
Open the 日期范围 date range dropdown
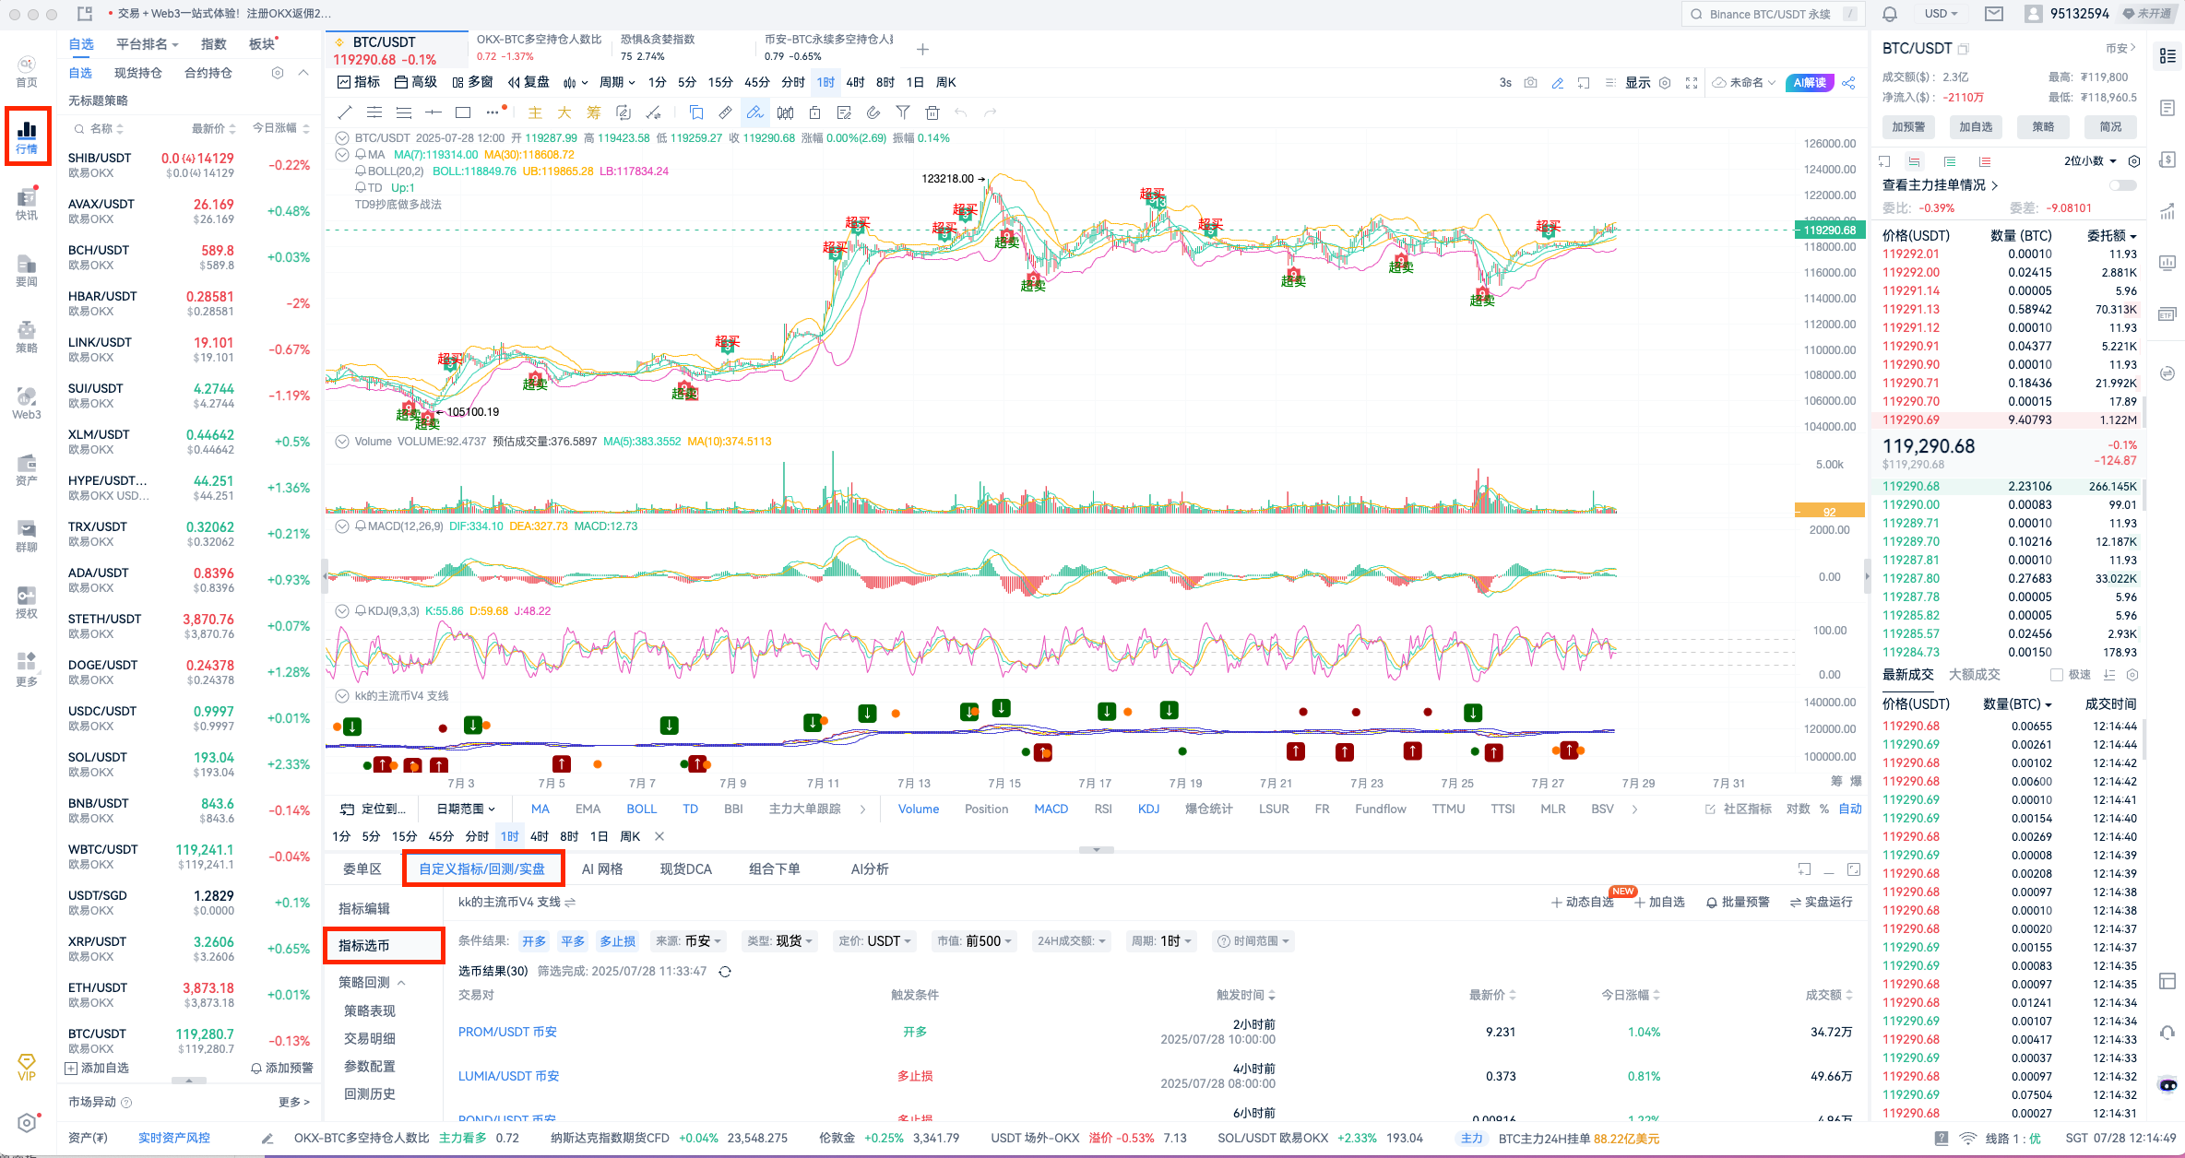pyautogui.click(x=466, y=809)
